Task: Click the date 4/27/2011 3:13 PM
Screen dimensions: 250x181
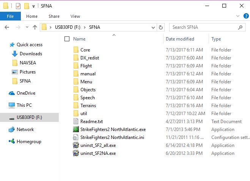Action: click(184, 122)
